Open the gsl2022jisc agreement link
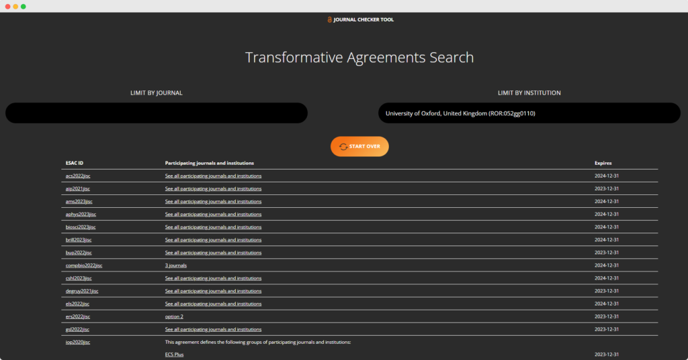688x360 pixels. point(77,329)
